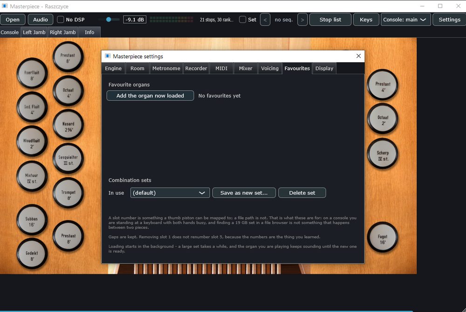Activate the Scherp IV st. stop knob

tap(383, 153)
